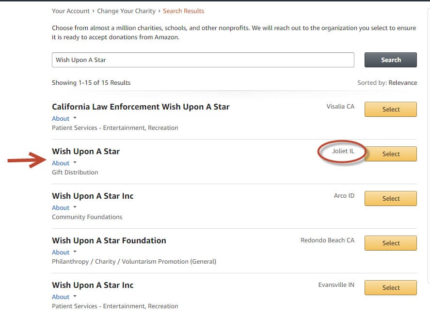Click Wish Upon A Star Foundation title
Viewport: 430px width, 316px height.
pos(109,240)
